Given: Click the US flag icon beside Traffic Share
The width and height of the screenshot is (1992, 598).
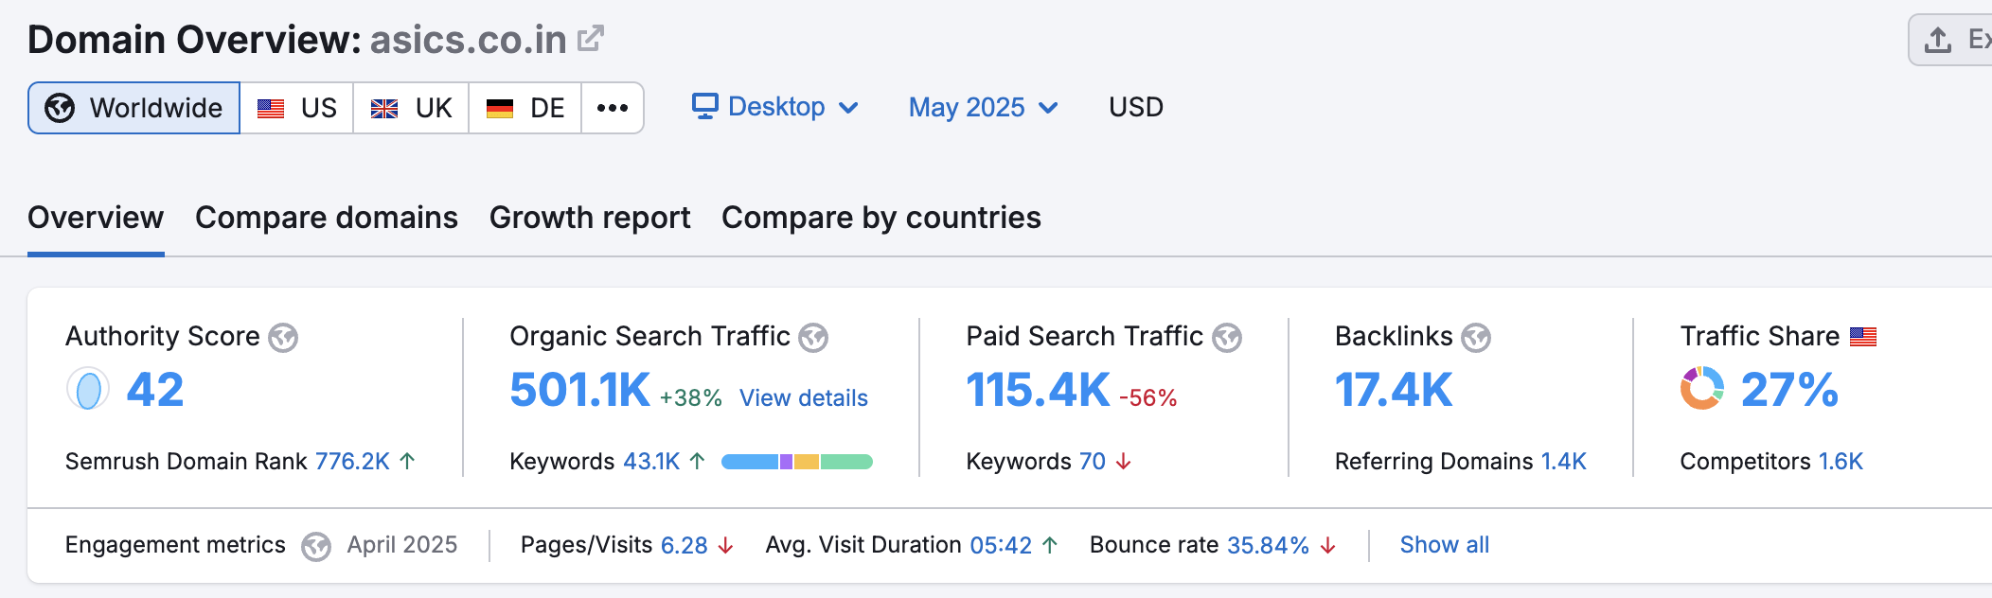Looking at the screenshot, I should point(1863,337).
